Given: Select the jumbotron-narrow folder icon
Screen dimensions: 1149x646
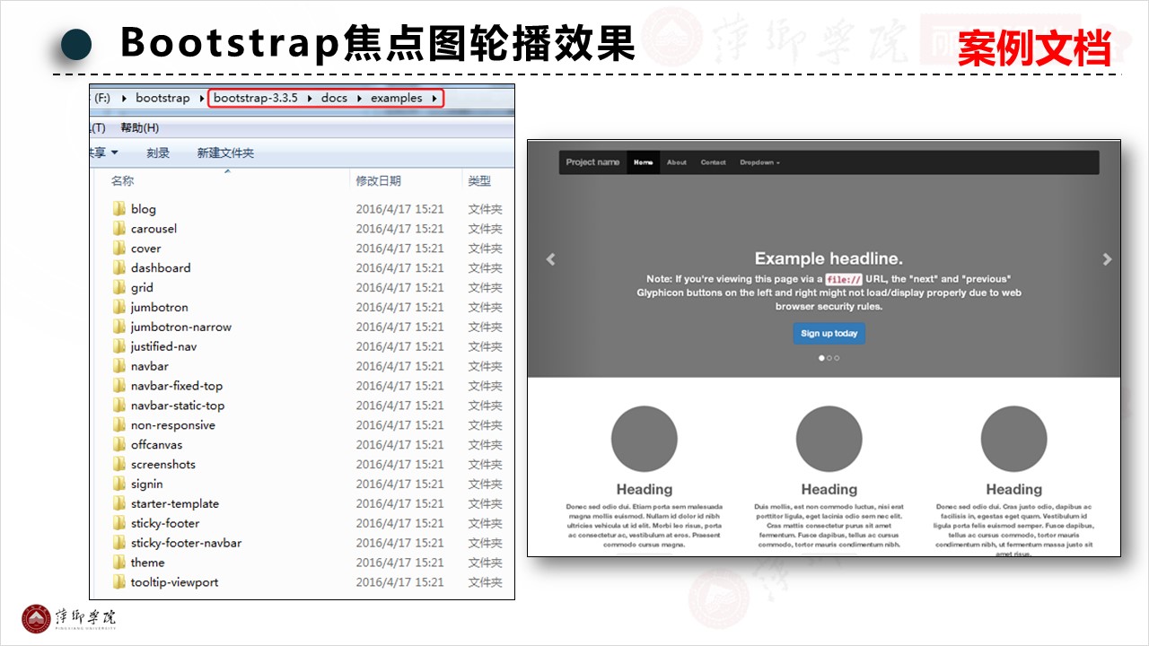Looking at the screenshot, I should pos(119,327).
